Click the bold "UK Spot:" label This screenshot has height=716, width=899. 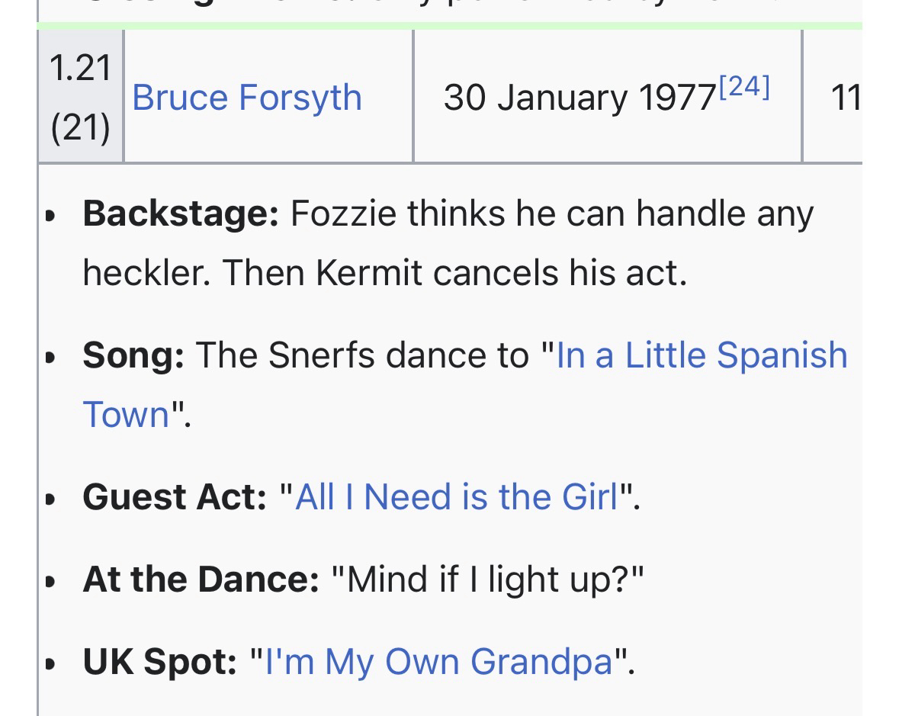pyautogui.click(x=160, y=661)
